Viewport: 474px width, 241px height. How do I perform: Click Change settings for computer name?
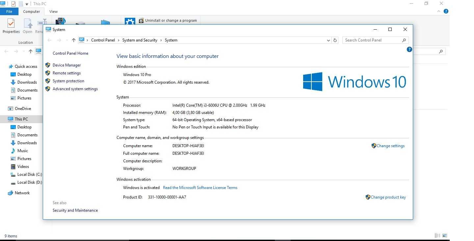[x=390, y=146]
